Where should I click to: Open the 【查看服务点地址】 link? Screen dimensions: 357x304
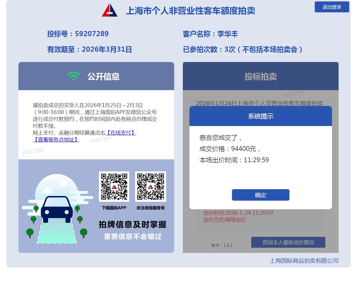[56, 140]
